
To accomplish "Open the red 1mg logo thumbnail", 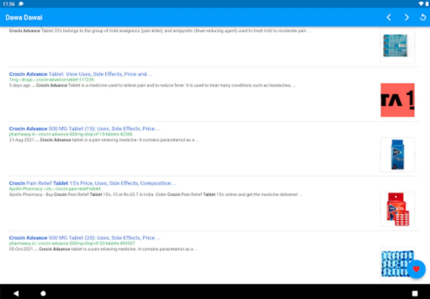I will [x=397, y=100].
